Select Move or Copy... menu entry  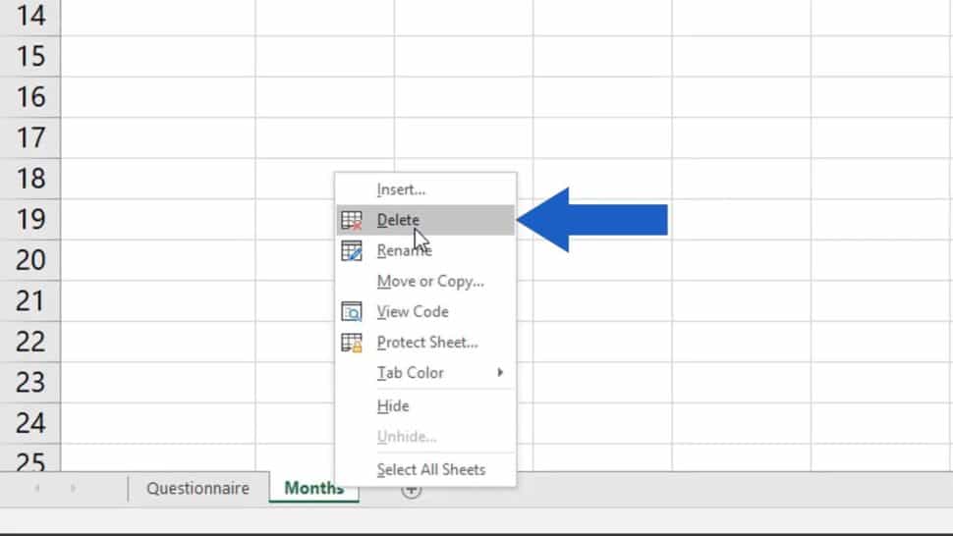point(425,281)
